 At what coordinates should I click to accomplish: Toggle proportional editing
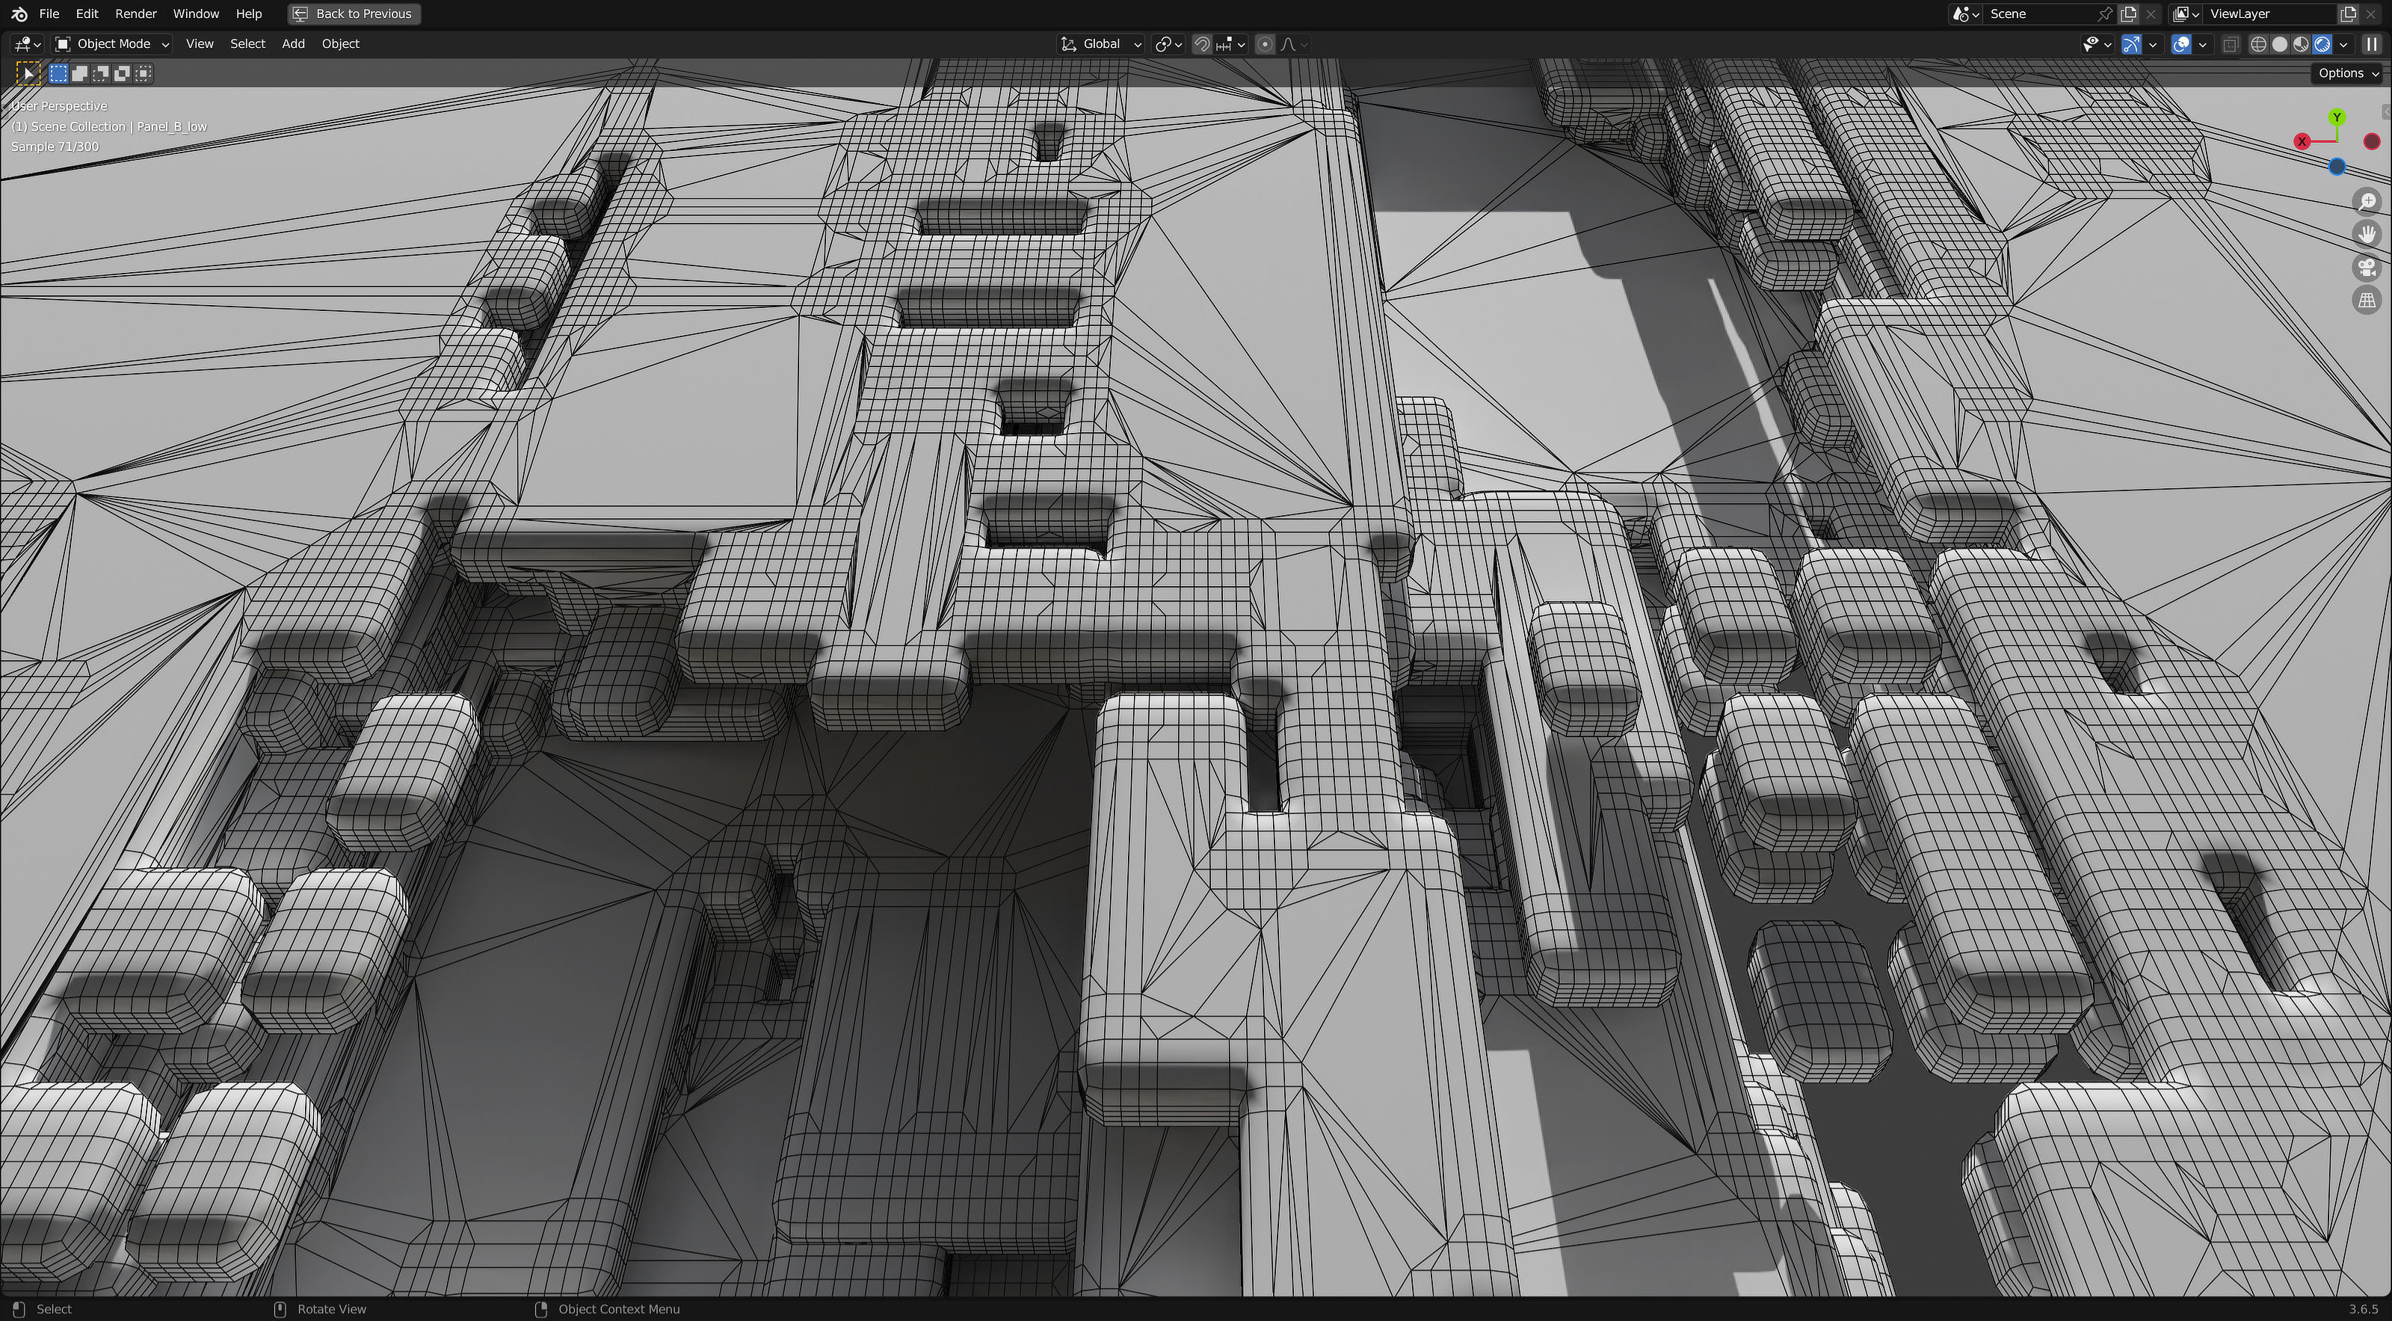[x=1265, y=43]
